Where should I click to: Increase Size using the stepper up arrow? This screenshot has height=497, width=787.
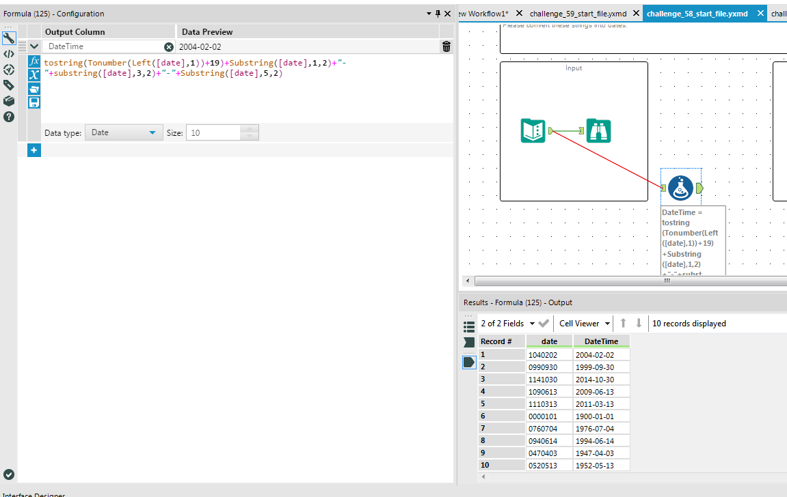[x=250, y=129]
